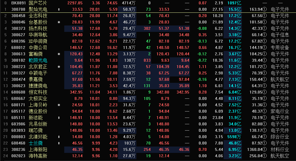The width and height of the screenshot is (296, 161).
Task: Click the 航天航空 industry cell for 景嘉微
Action: pyautogui.click(x=280, y=80)
